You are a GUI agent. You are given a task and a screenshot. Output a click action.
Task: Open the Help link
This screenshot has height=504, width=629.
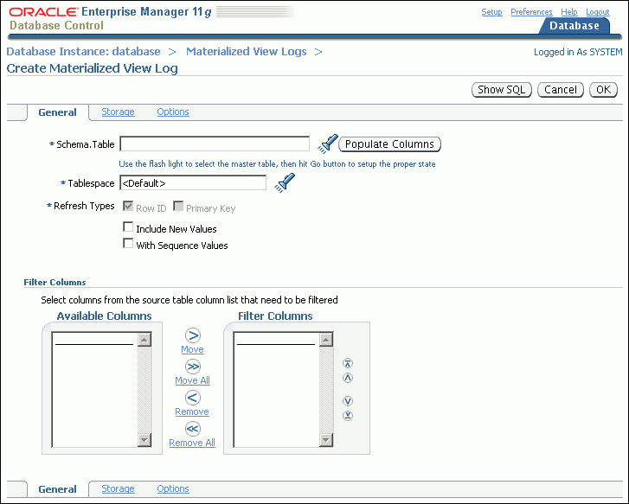point(568,12)
